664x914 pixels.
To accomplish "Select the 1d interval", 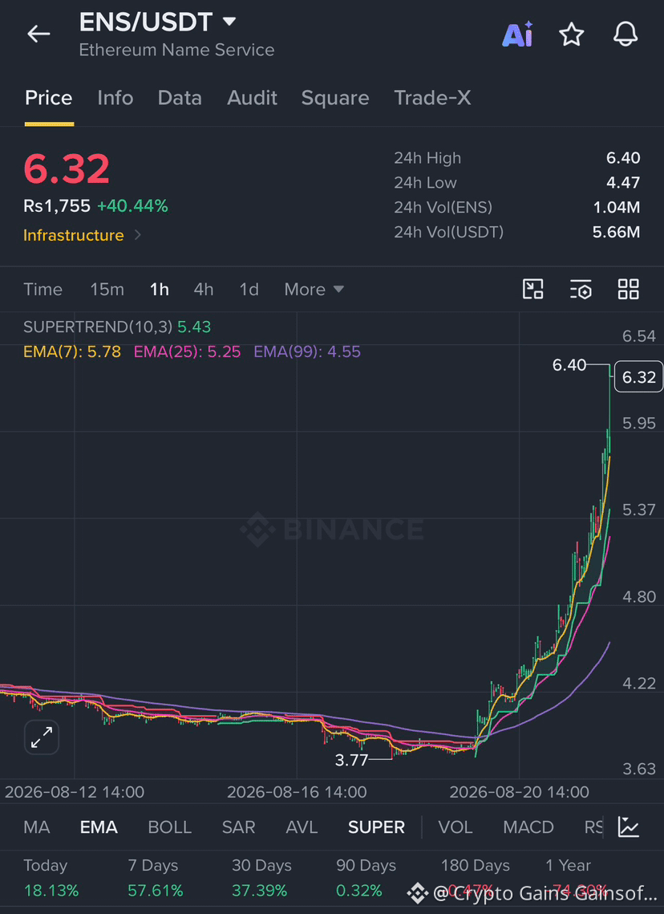I will click(x=249, y=289).
